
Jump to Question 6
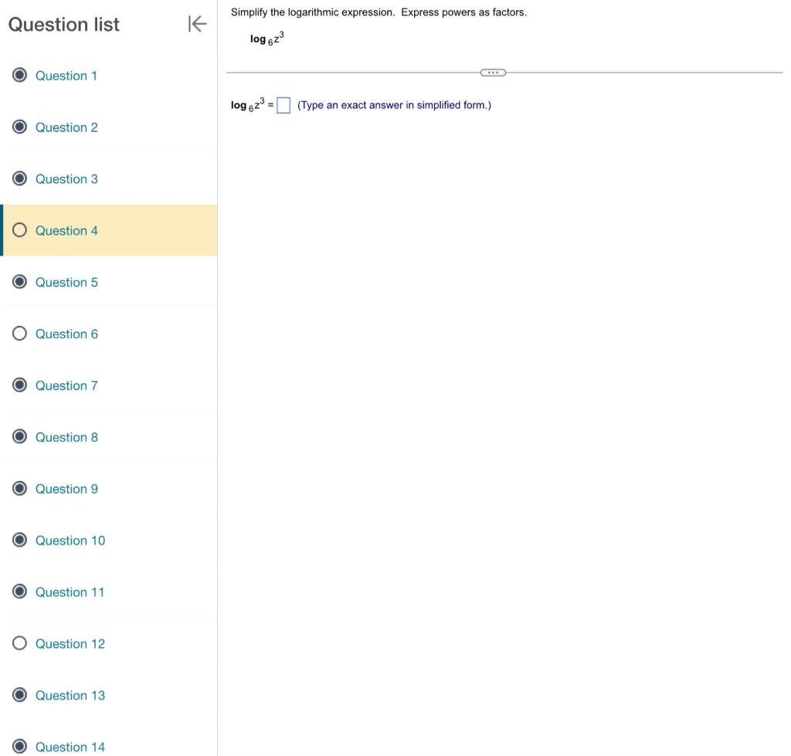click(66, 334)
